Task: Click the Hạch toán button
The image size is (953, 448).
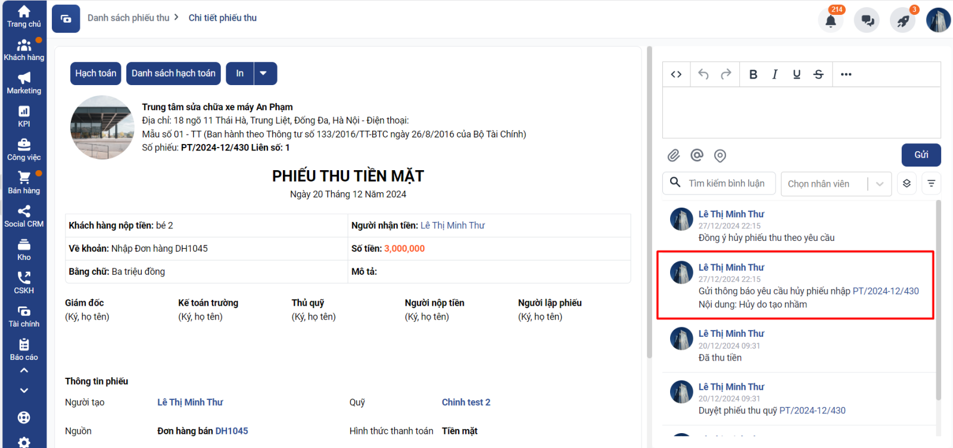Action: click(x=96, y=73)
